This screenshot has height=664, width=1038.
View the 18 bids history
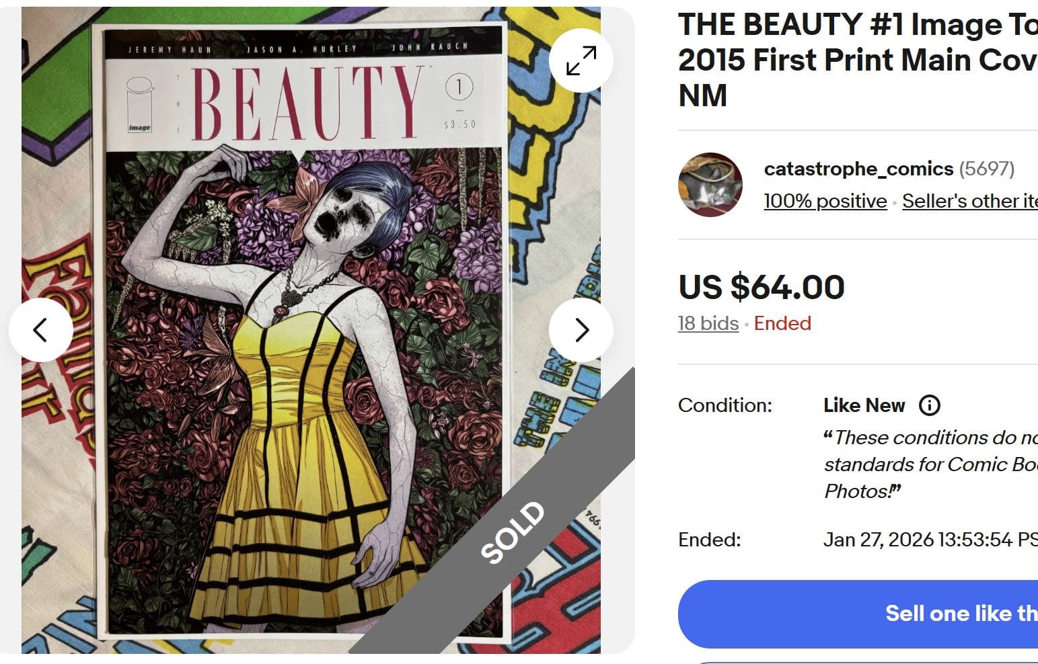[708, 323]
